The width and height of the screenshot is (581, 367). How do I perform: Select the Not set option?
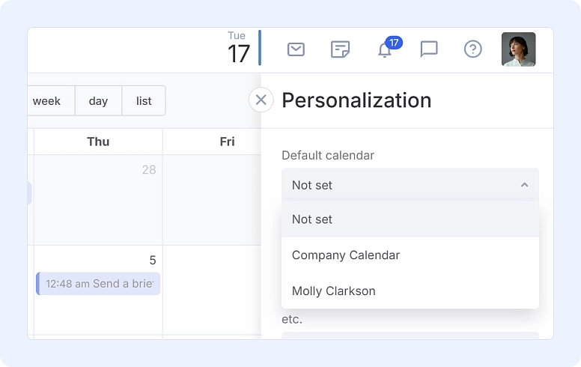click(x=410, y=219)
